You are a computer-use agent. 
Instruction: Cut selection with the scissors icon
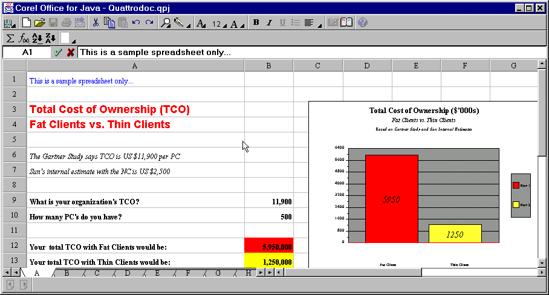tap(96, 23)
